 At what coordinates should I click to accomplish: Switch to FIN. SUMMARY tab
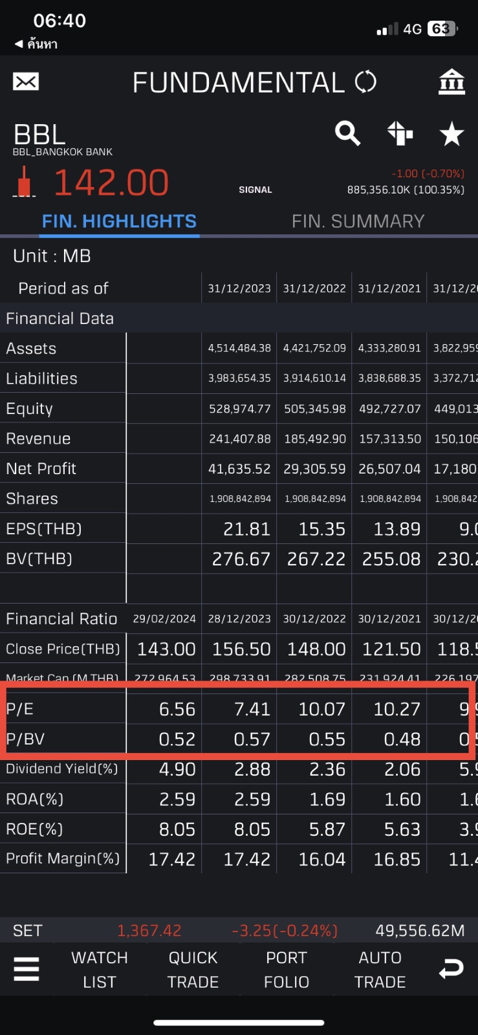tap(358, 221)
